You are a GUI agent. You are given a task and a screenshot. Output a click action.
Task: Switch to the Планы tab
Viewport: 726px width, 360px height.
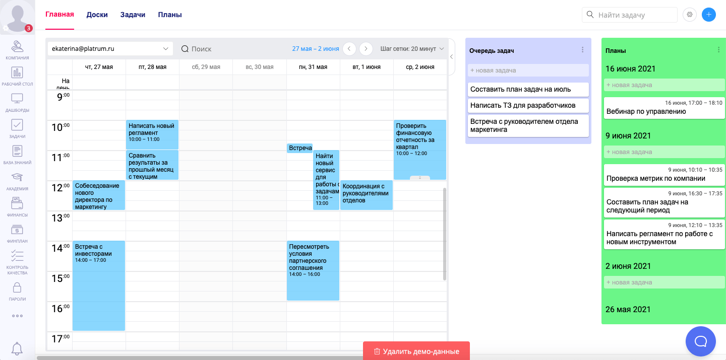(x=170, y=15)
